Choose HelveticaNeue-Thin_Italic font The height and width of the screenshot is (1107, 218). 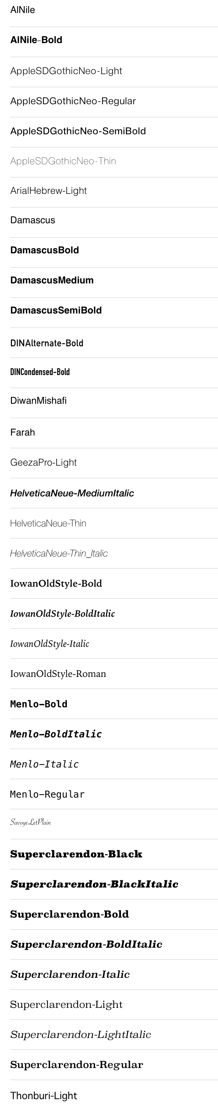click(x=109, y=553)
